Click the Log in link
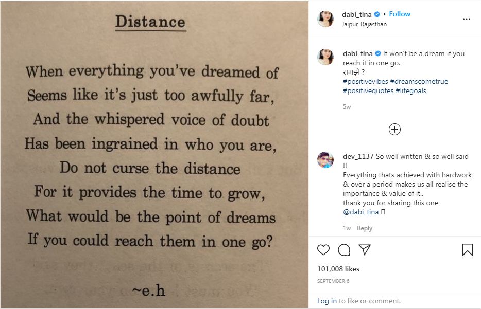 click(327, 301)
